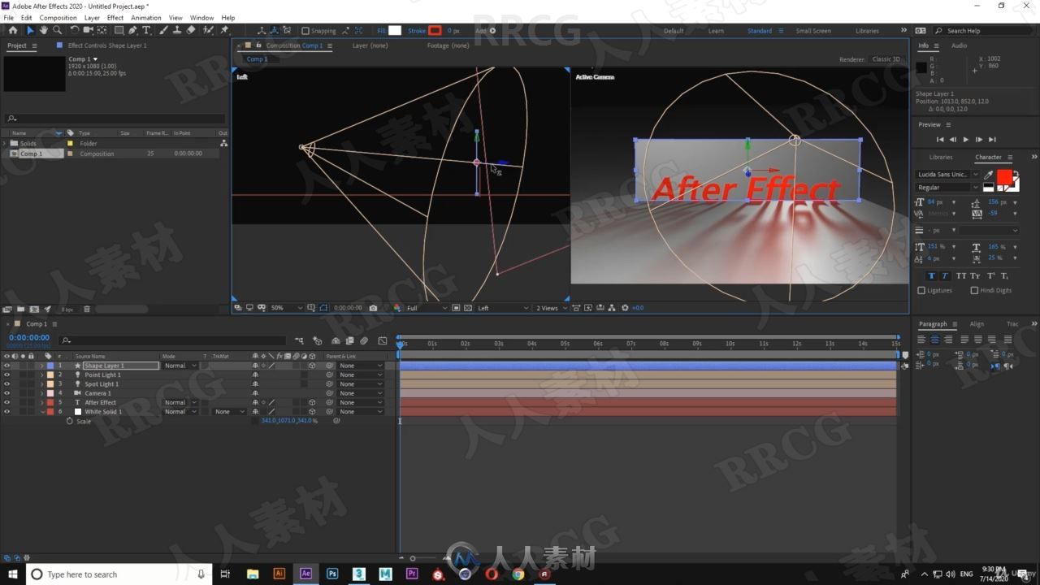The height and width of the screenshot is (585, 1040).
Task: Open the Full resolution dropdown
Action: pos(427,308)
